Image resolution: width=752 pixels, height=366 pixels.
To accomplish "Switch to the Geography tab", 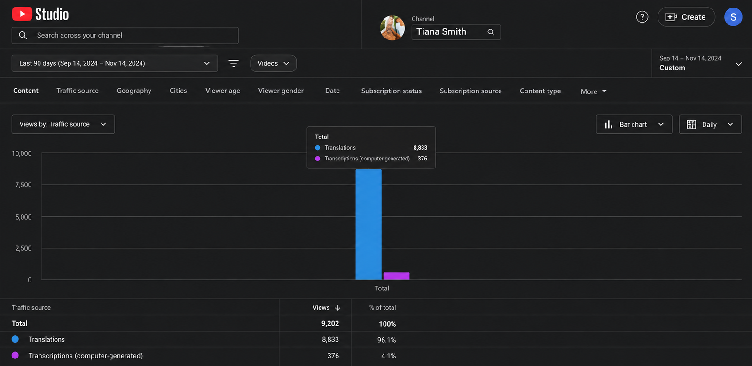I will point(134,91).
